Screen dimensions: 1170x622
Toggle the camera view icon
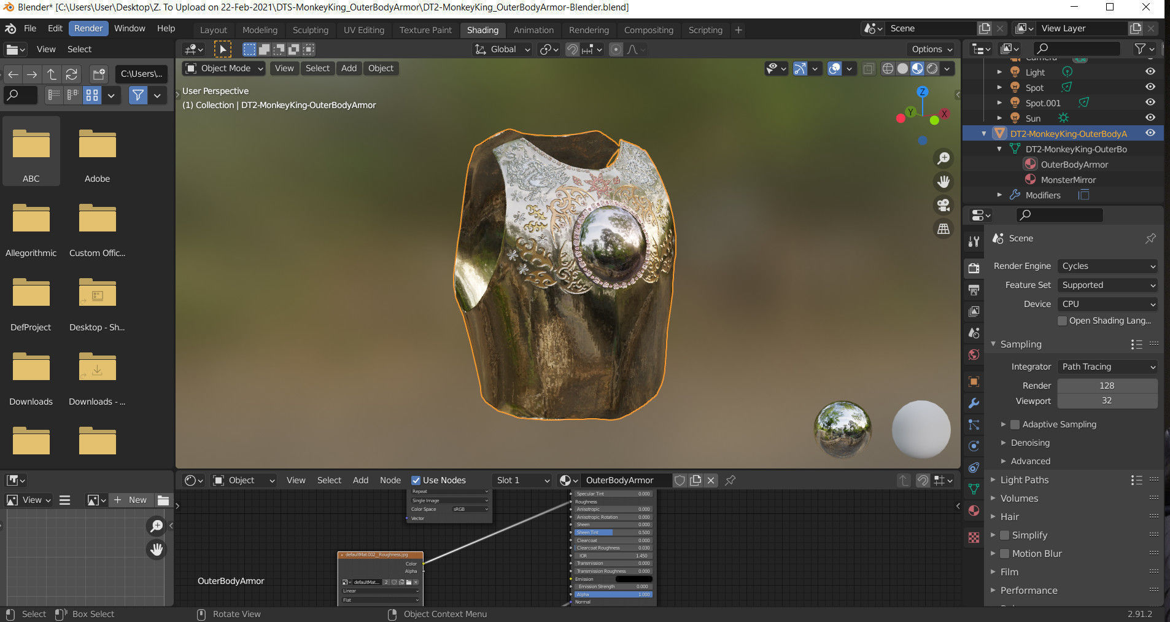tap(943, 205)
